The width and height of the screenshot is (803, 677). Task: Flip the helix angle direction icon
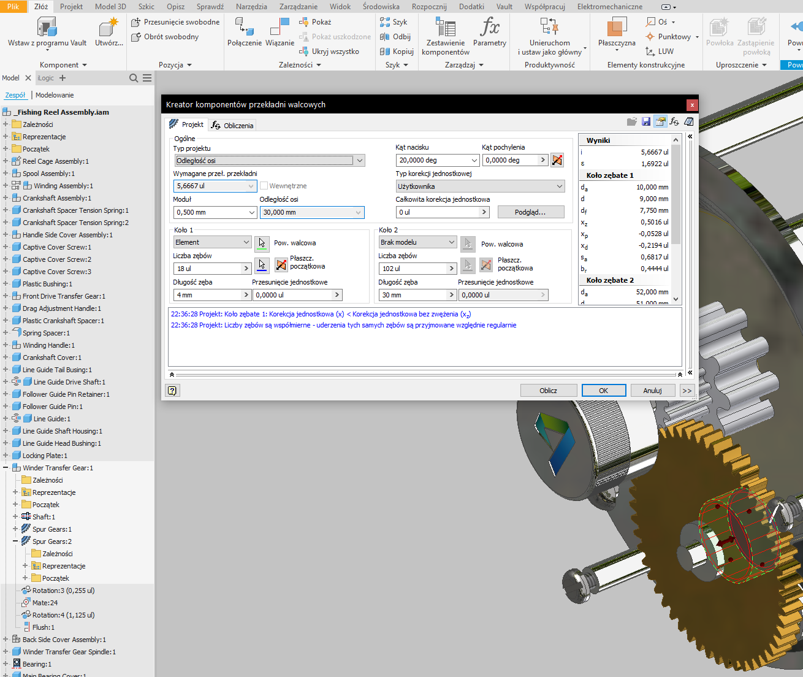click(x=557, y=160)
